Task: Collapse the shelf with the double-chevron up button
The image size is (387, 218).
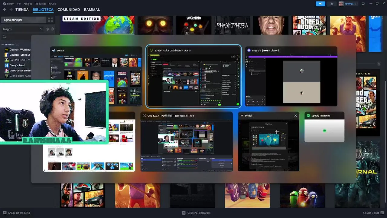Action: [x=379, y=64]
